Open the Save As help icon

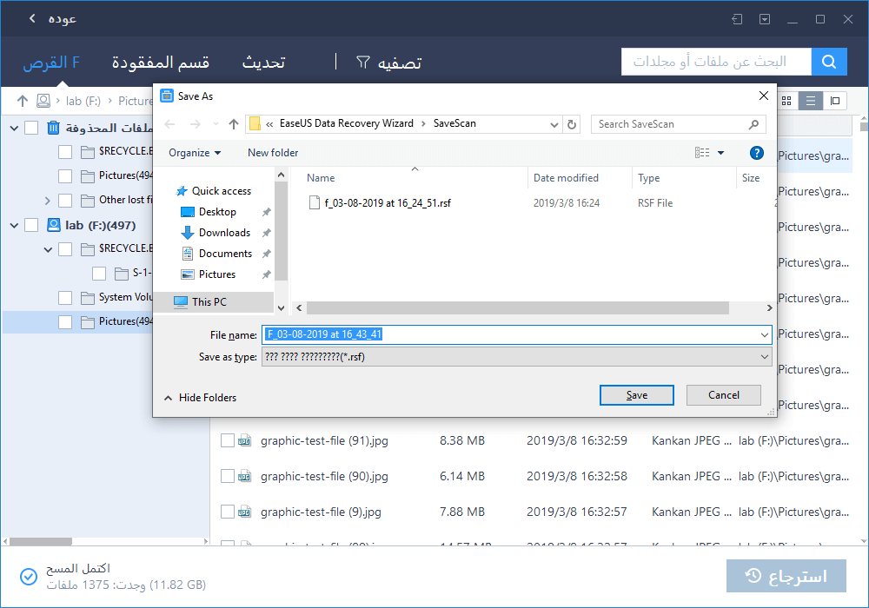pyautogui.click(x=756, y=153)
